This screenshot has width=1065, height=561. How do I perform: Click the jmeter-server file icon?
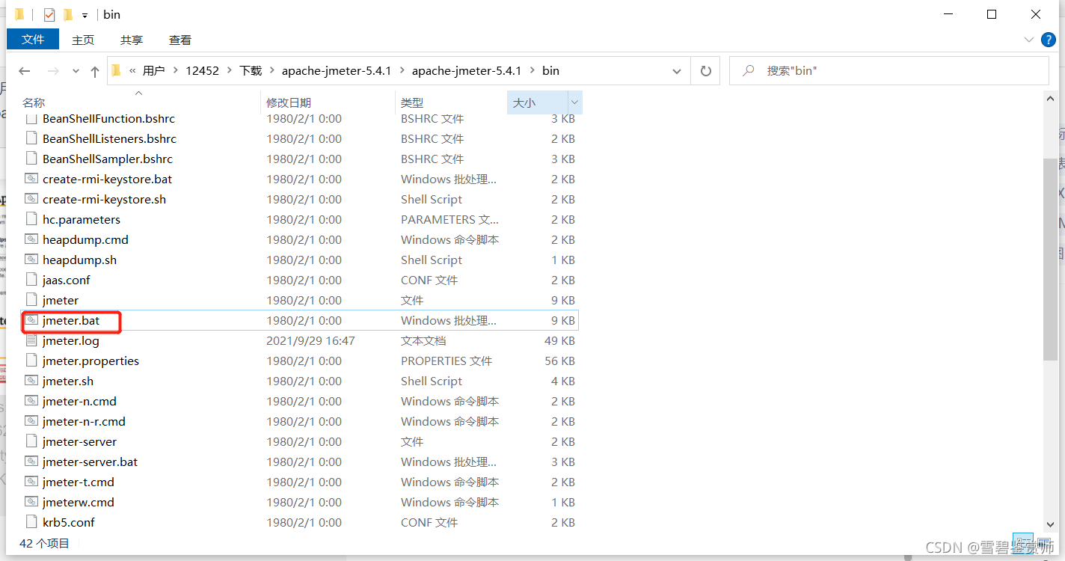[x=31, y=441]
